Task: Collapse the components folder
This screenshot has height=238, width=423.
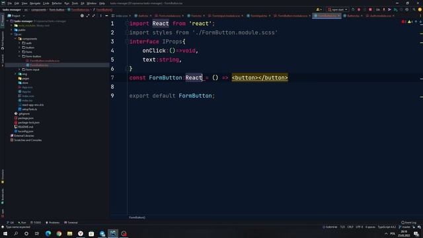Action: (15, 38)
